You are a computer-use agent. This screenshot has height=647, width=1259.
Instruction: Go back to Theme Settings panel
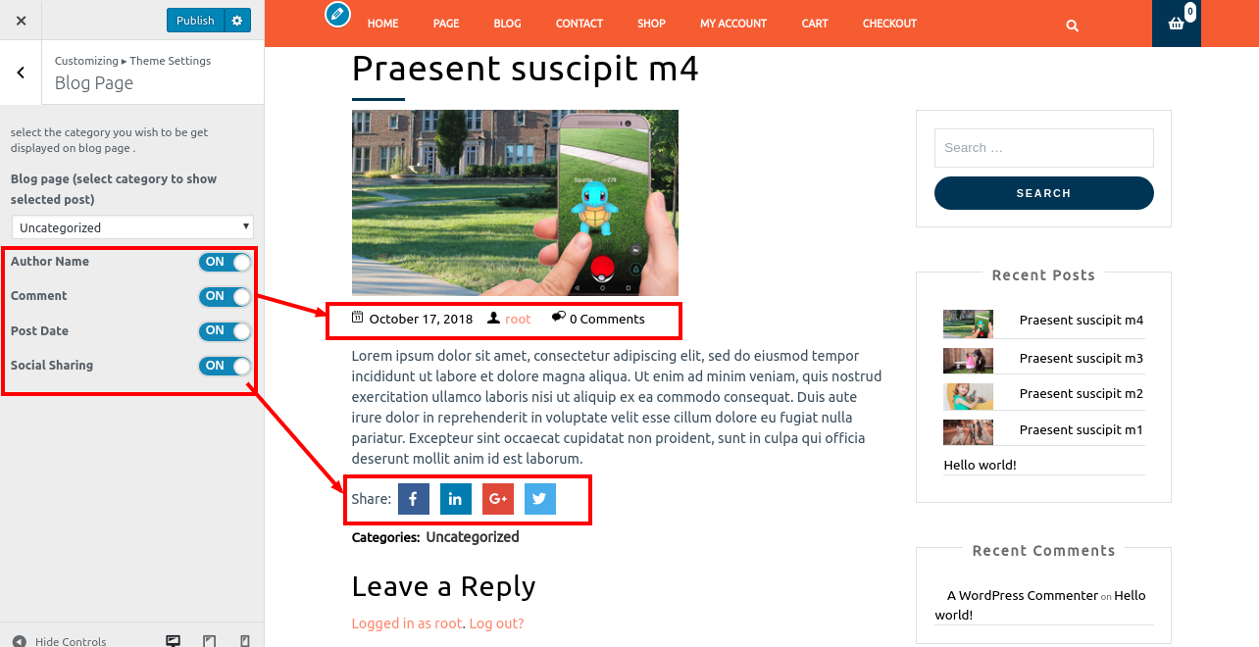(21, 73)
